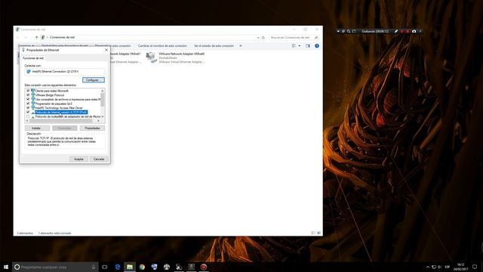Click the Up arrow navigation icon
This screenshot has width=483, height=272.
pos(36,37)
